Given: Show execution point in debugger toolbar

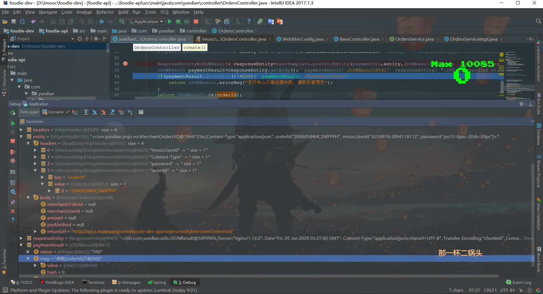Looking at the screenshot, I should (75, 112).
